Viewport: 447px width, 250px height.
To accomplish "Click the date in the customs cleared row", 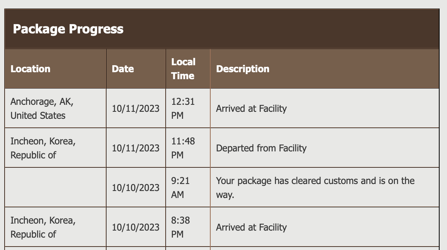I will pyautogui.click(x=136, y=188).
